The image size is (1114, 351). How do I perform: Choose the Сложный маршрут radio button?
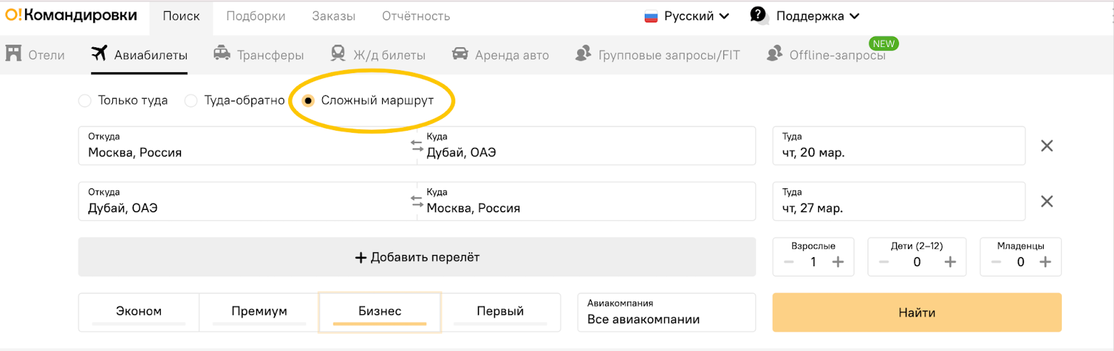(308, 101)
